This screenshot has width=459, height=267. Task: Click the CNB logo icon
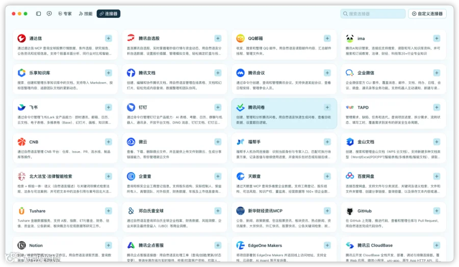[21, 142]
